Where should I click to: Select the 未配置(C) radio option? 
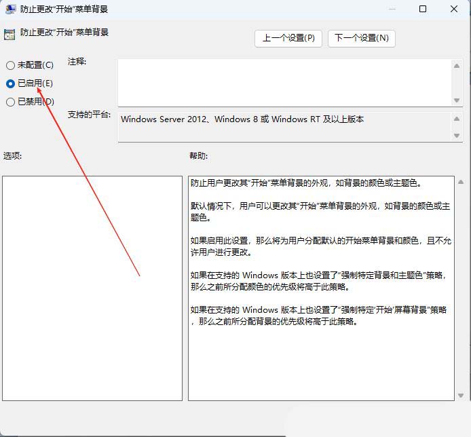pyautogui.click(x=10, y=65)
